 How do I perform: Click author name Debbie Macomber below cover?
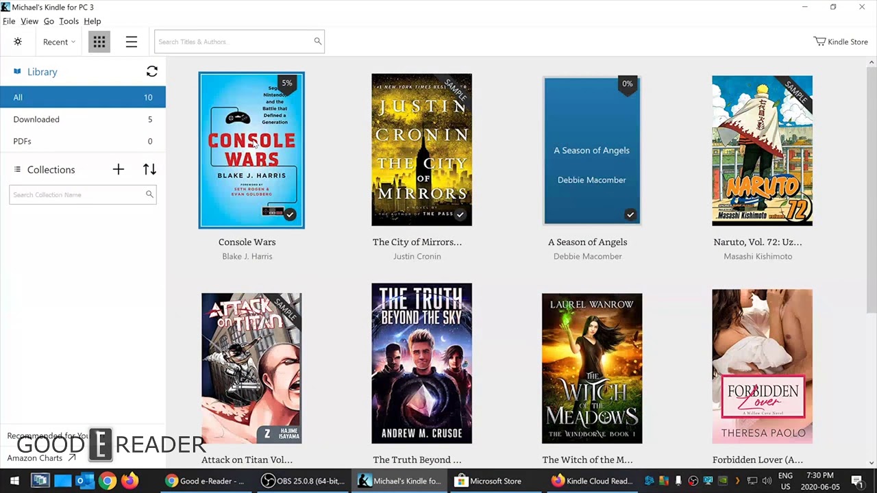coord(588,256)
